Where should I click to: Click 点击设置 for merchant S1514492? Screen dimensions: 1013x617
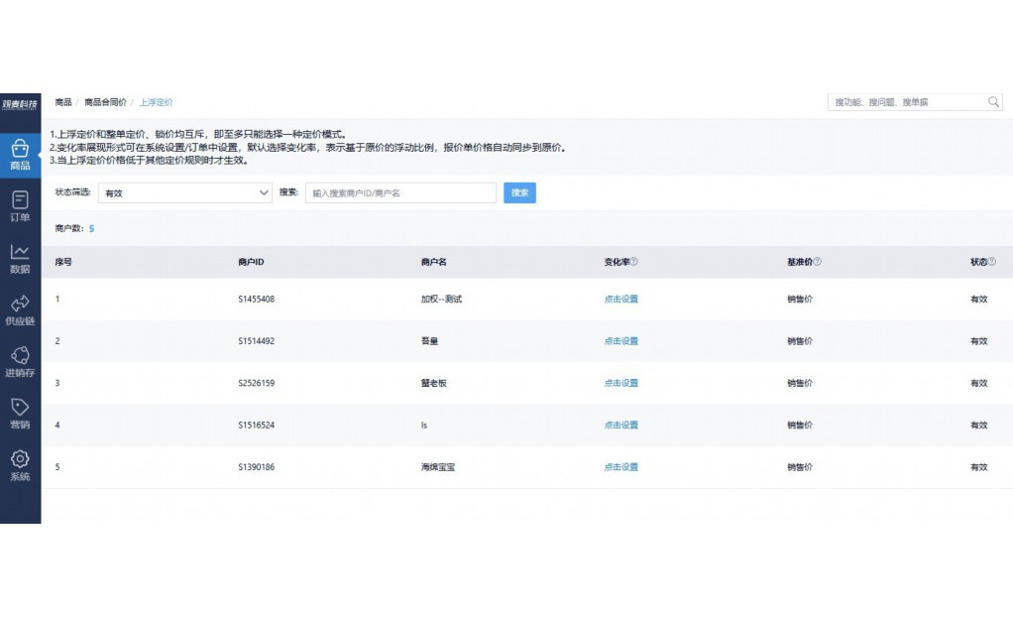(620, 341)
